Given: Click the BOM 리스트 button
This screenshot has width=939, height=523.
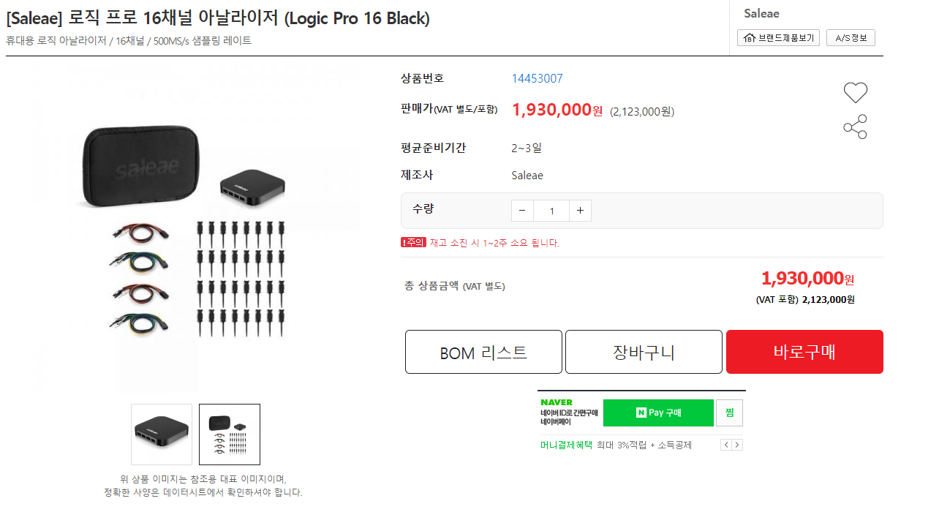Looking at the screenshot, I should pyautogui.click(x=483, y=352).
